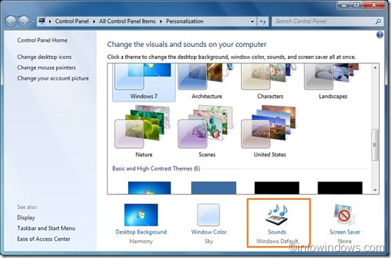Click the Sounds text link
Viewport: 391px width, 258px height.
pos(277,232)
